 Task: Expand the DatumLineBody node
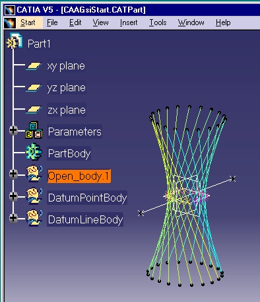pyautogui.click(x=13, y=218)
